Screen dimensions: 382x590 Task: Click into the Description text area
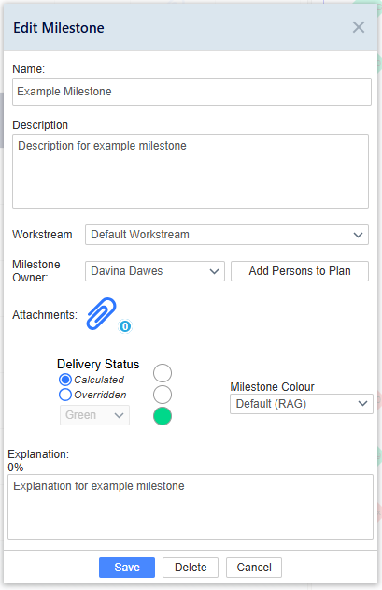pos(191,171)
